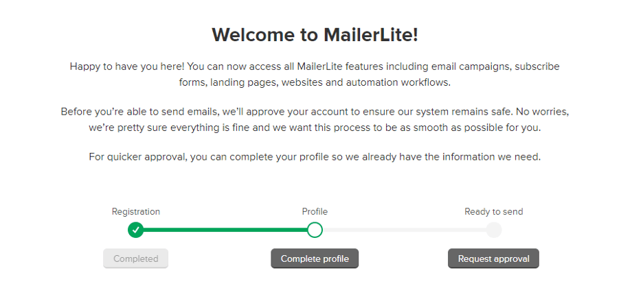Click the line starting "forms, landing pages, websites"
Image resolution: width=643 pixels, height=299 pixels.
(x=315, y=83)
